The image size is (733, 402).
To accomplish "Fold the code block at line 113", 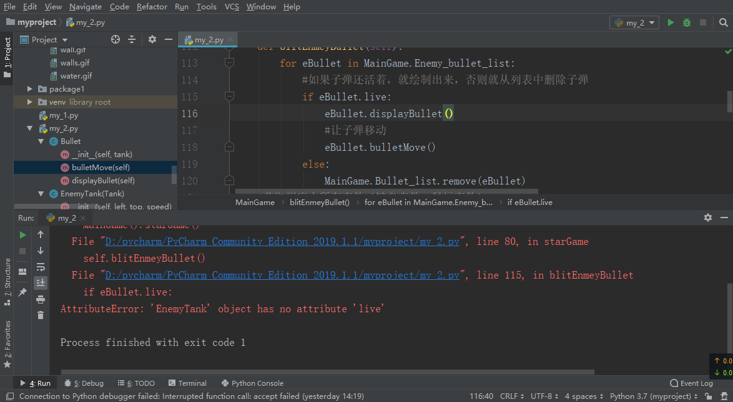I will tap(230, 63).
